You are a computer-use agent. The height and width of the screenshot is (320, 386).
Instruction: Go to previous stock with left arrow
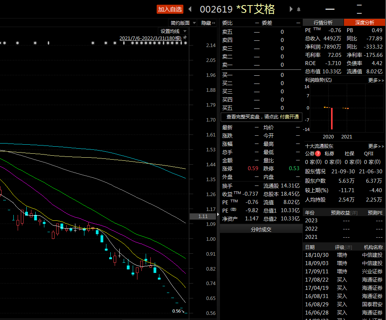tap(190, 9)
